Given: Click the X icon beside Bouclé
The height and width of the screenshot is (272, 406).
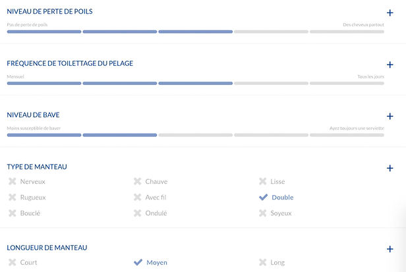Looking at the screenshot, I should coord(12,213).
